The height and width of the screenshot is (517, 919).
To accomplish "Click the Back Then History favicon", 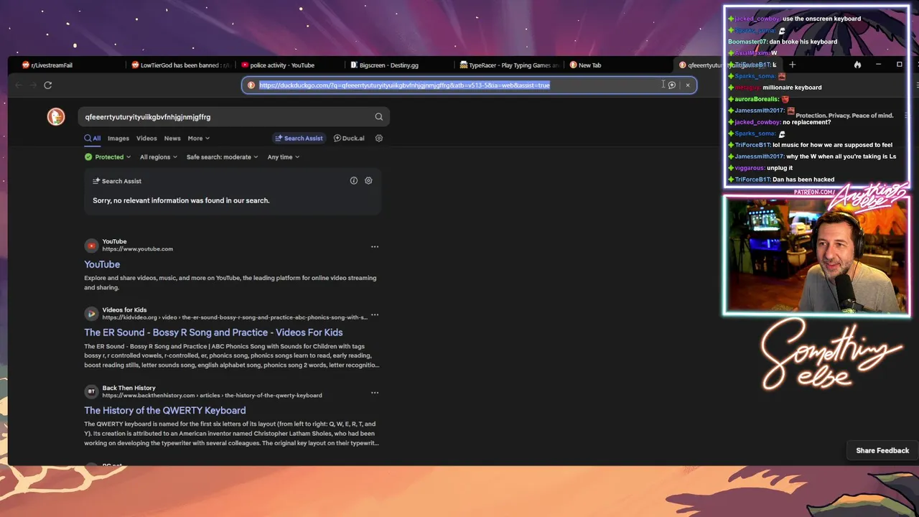I will pos(91,391).
